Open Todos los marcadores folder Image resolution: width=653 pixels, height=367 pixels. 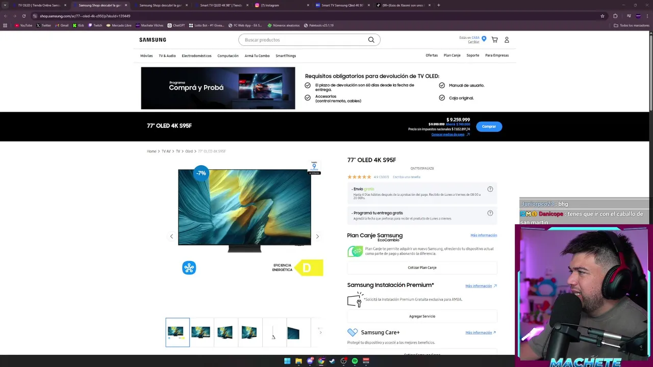(x=632, y=25)
